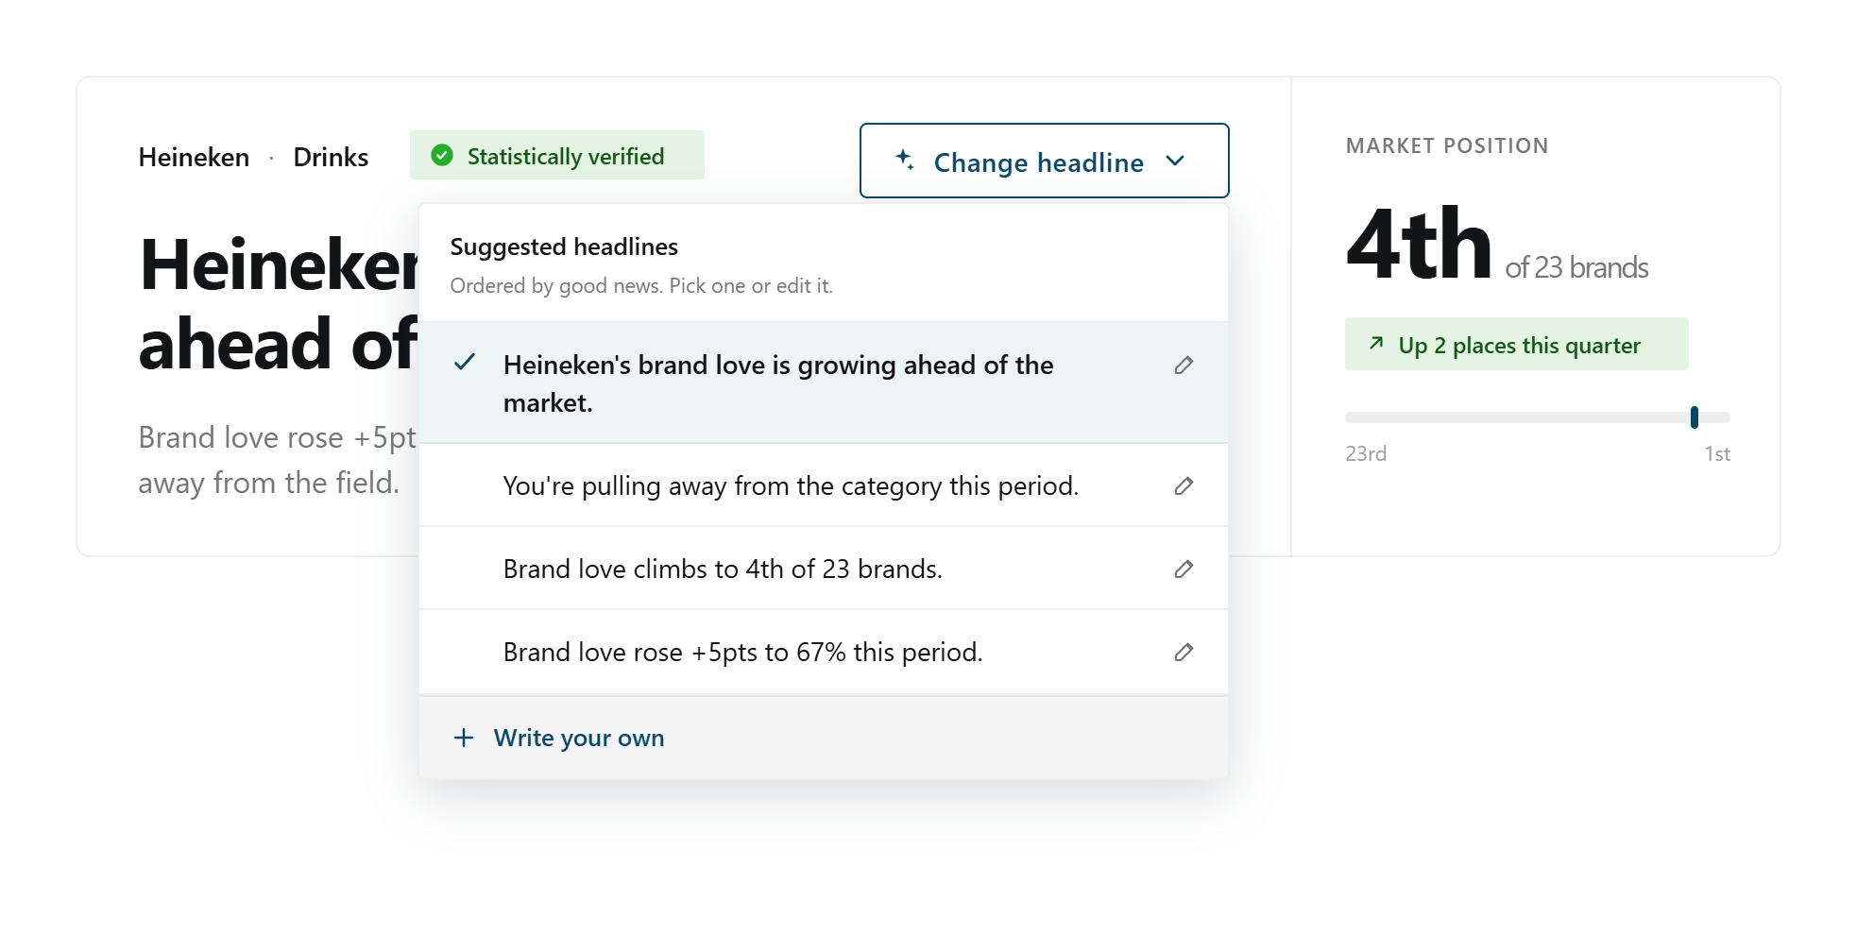The width and height of the screenshot is (1857, 935).
Task: Click the 'Suggested headlines' title
Action: point(564,246)
